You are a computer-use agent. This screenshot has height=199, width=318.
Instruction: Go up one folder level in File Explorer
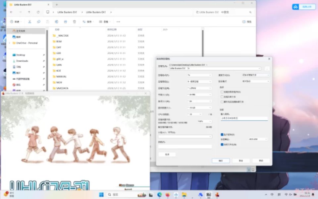pos(29,12)
